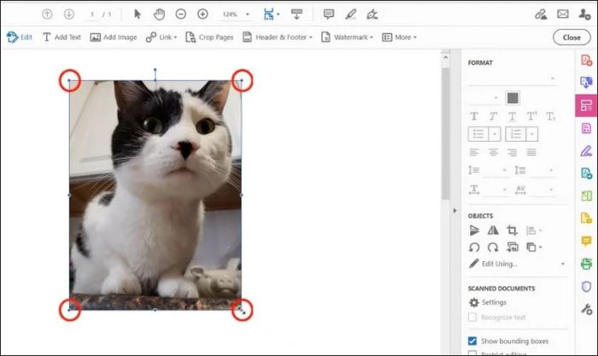
Task: Select the arrow selection tool
Action: [x=138, y=15]
